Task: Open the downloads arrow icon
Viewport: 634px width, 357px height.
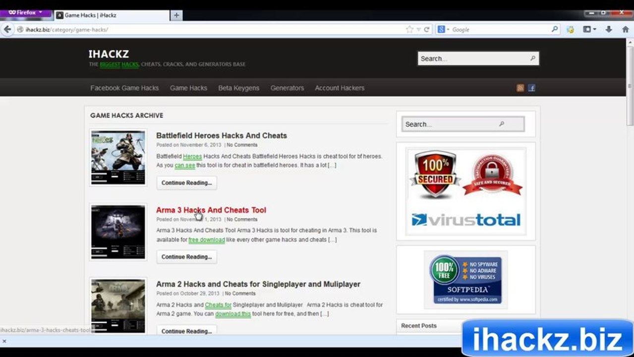Action: click(x=609, y=29)
